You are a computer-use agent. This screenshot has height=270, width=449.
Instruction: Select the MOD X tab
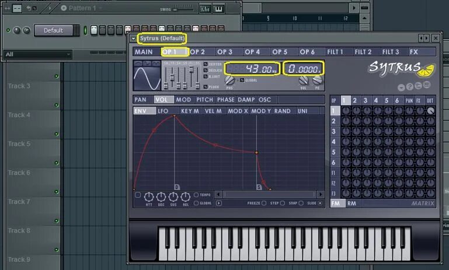point(238,111)
